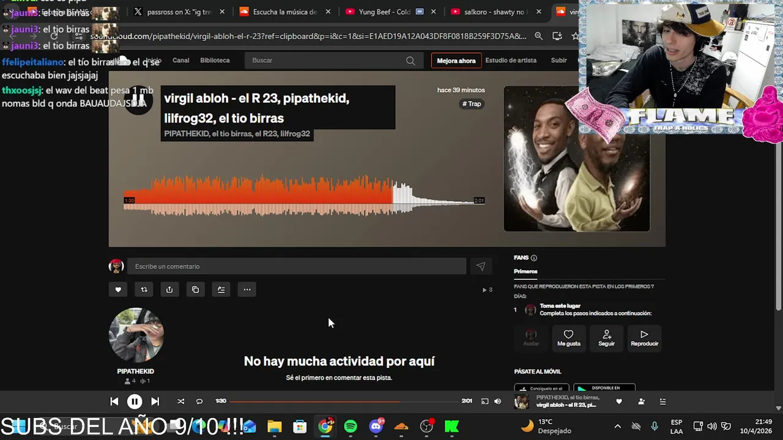The width and height of the screenshot is (783, 440).
Task: Click the Reproducir fan step button
Action: point(644,338)
